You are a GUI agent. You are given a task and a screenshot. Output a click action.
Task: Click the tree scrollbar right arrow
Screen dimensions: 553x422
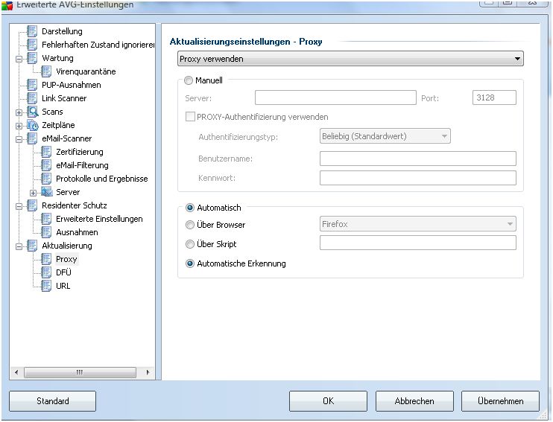(x=148, y=372)
